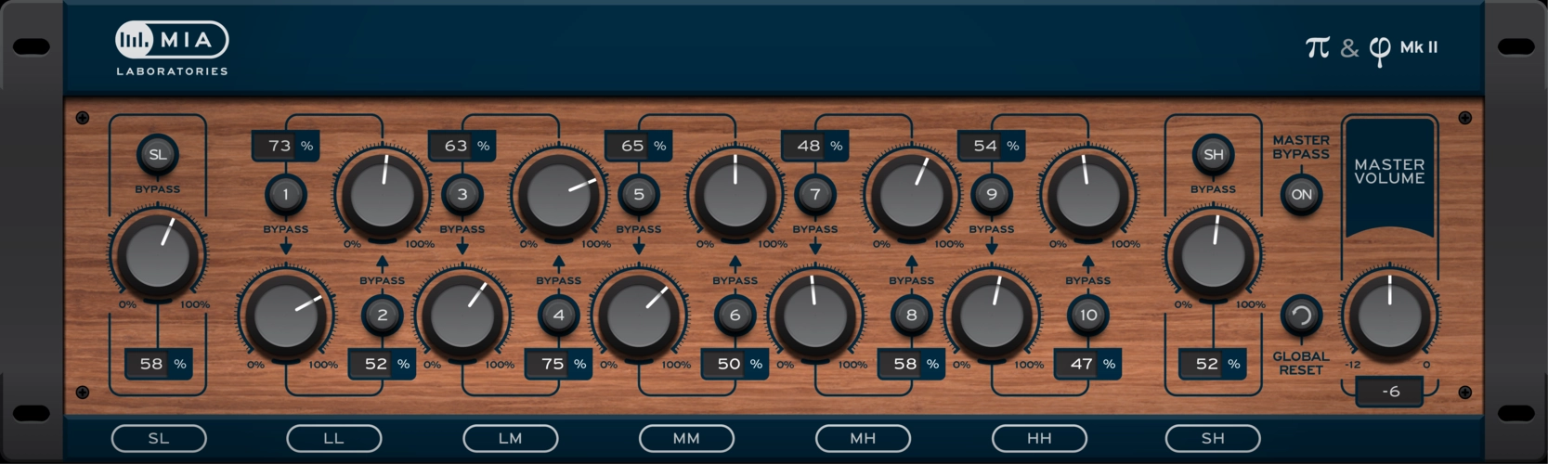The height and width of the screenshot is (464, 1548).
Task: Toggle bypass button 6
Action: coord(735,316)
